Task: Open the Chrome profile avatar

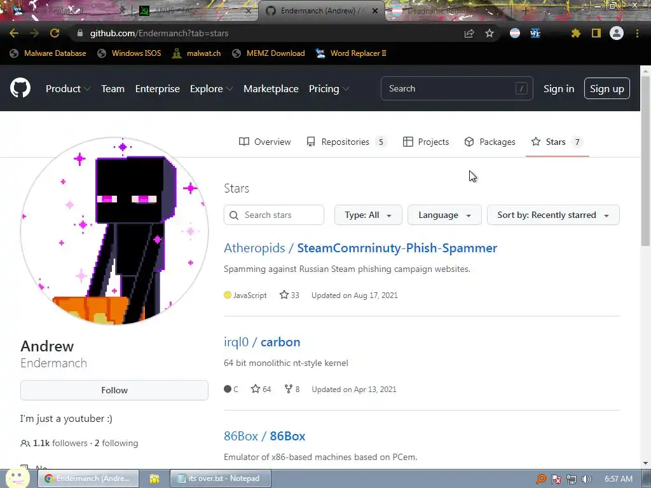Action: tap(617, 33)
